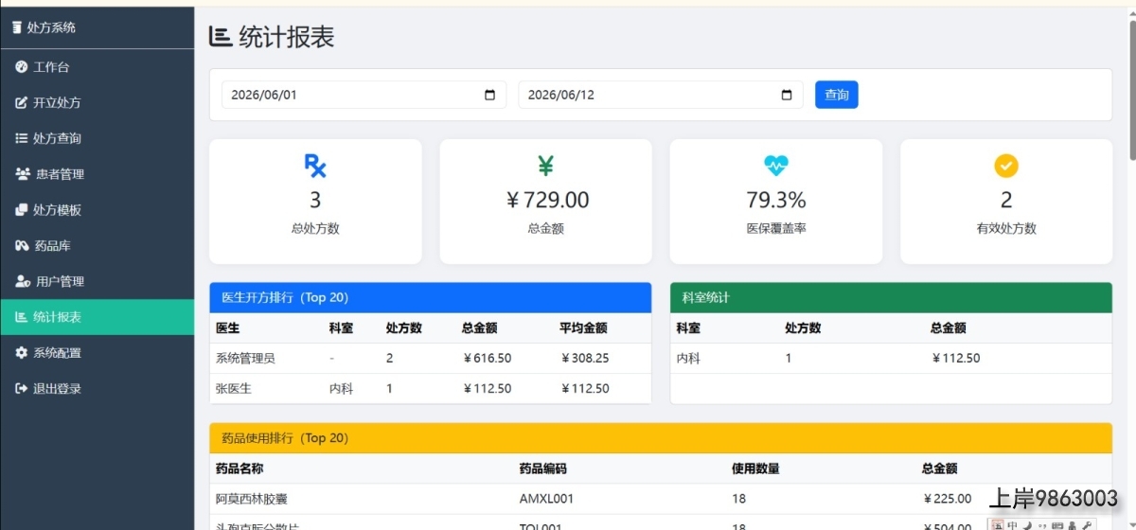Click the start date field 2026/06/01
The image size is (1136, 530).
pos(364,95)
